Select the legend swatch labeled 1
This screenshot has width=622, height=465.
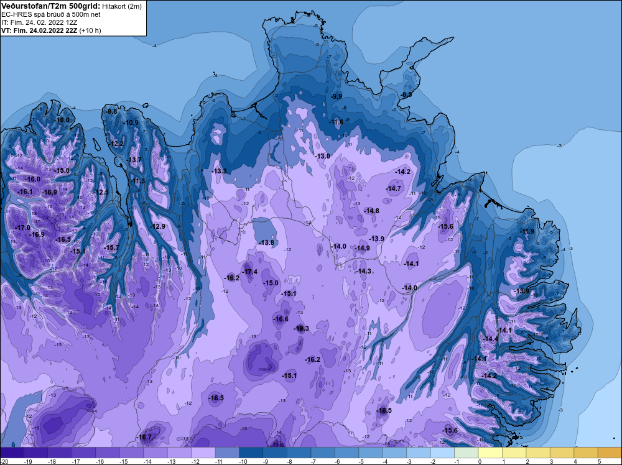pos(514,453)
